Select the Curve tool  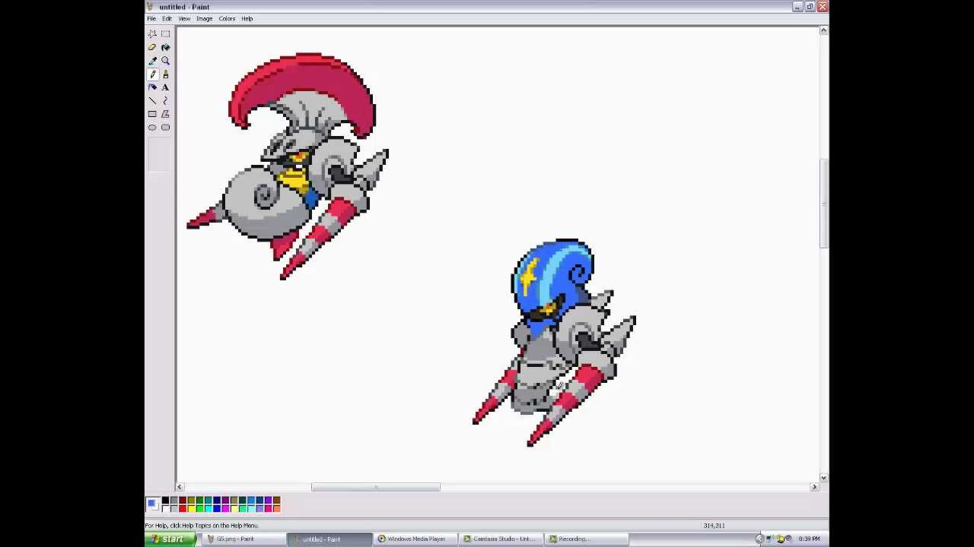coord(165,100)
